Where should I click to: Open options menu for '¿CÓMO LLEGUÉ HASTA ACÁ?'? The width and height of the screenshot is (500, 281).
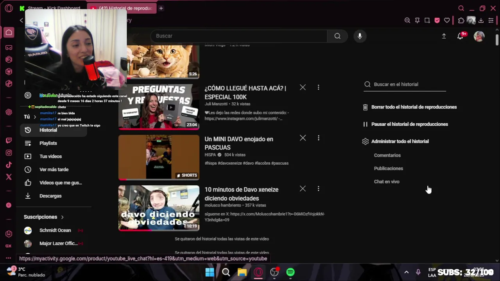click(x=318, y=87)
